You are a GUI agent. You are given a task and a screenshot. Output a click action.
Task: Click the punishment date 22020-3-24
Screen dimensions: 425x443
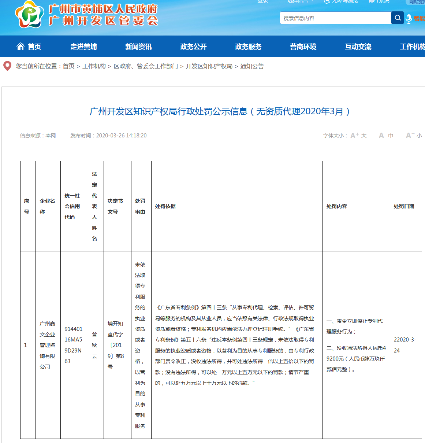(405, 345)
